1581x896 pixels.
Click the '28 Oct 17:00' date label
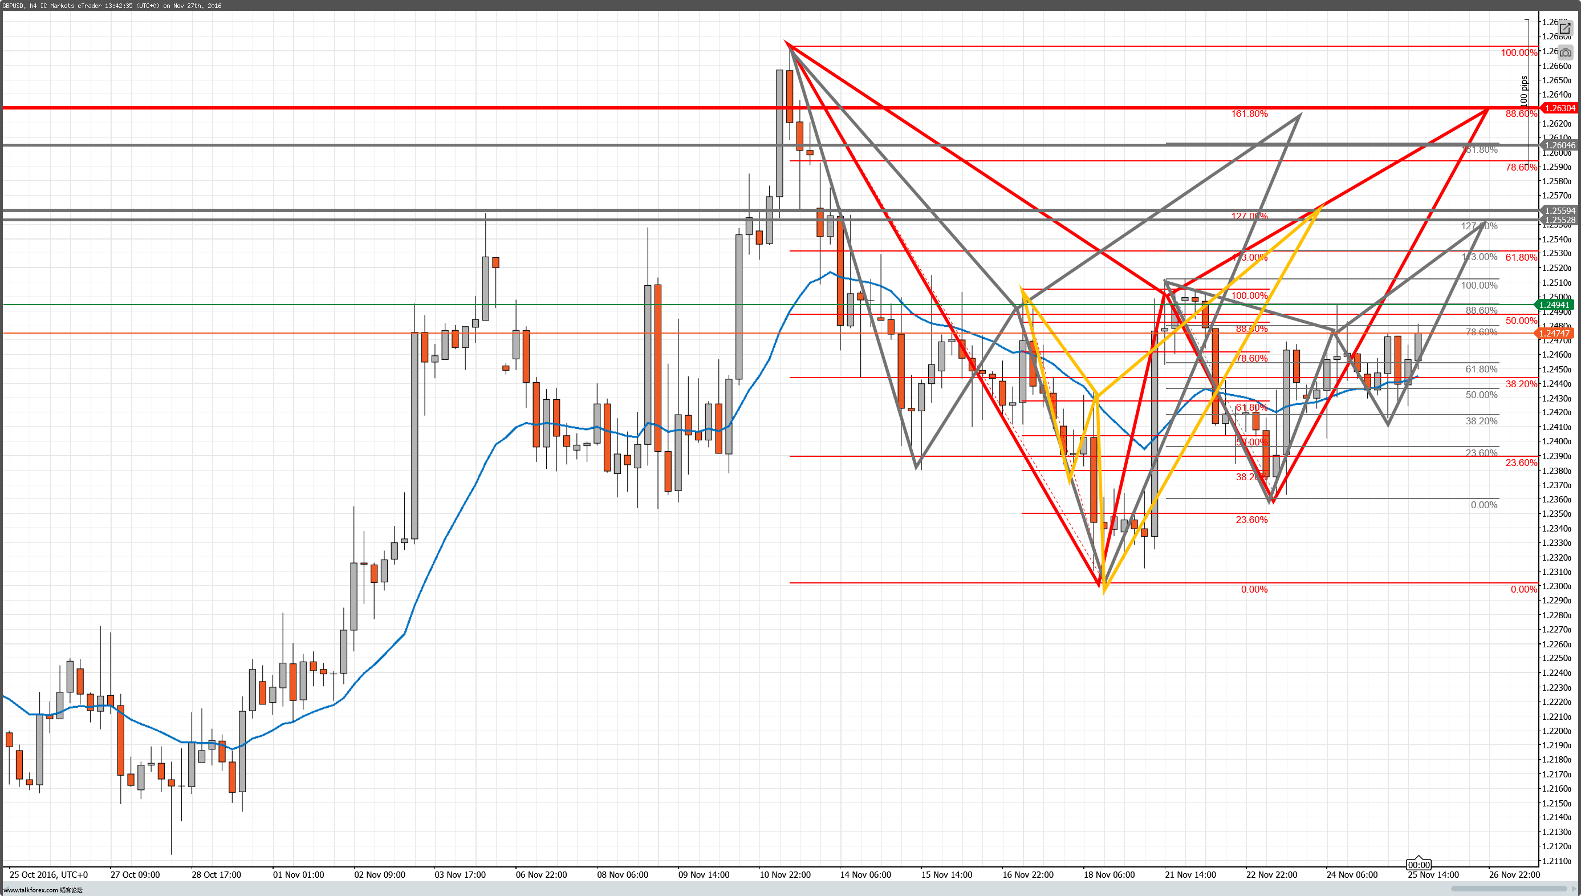click(x=216, y=874)
